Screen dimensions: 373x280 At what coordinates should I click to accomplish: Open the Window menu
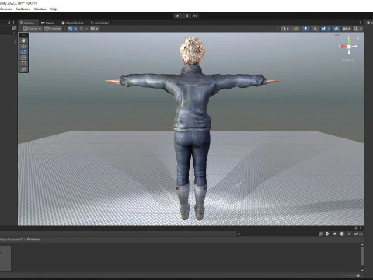pos(40,9)
